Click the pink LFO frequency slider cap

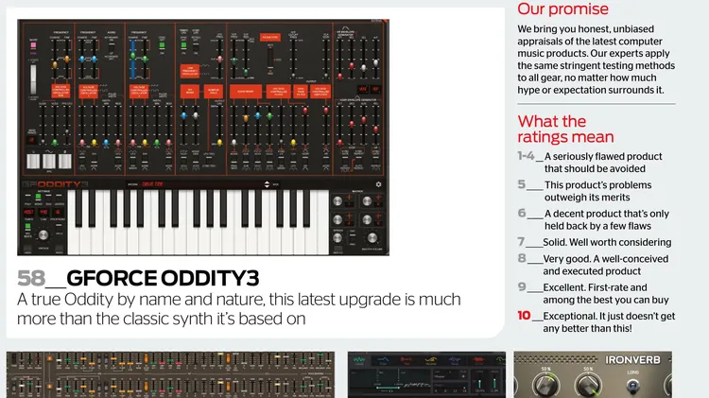coord(219,60)
